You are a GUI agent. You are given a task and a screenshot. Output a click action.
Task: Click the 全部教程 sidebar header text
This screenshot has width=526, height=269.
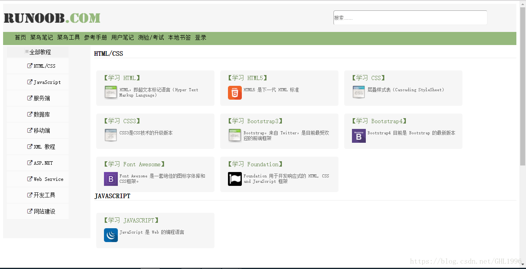[x=40, y=52]
